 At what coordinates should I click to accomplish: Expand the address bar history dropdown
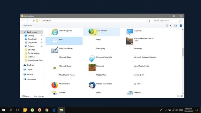pyautogui.click(x=147, y=21)
